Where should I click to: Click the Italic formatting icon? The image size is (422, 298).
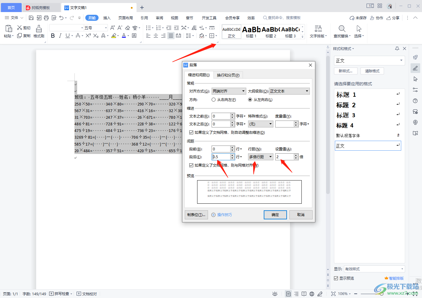coord(60,36)
